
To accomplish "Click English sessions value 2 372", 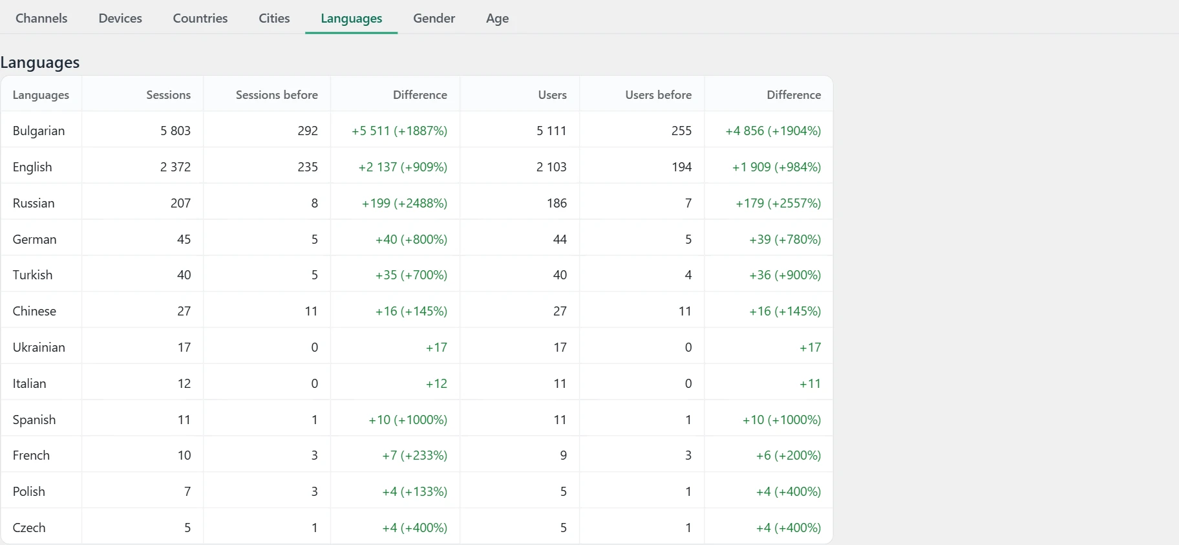I will 176,167.
